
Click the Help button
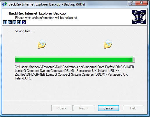pos(133,108)
